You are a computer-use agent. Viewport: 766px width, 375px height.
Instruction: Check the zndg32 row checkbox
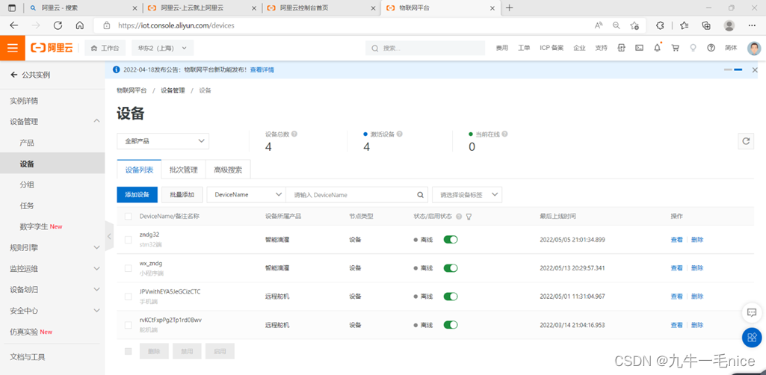128,240
